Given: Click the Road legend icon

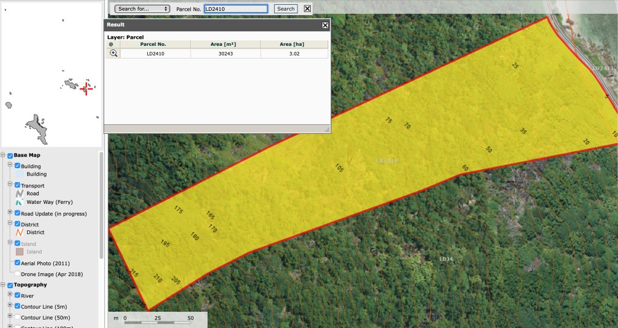Looking at the screenshot, I should click(20, 194).
